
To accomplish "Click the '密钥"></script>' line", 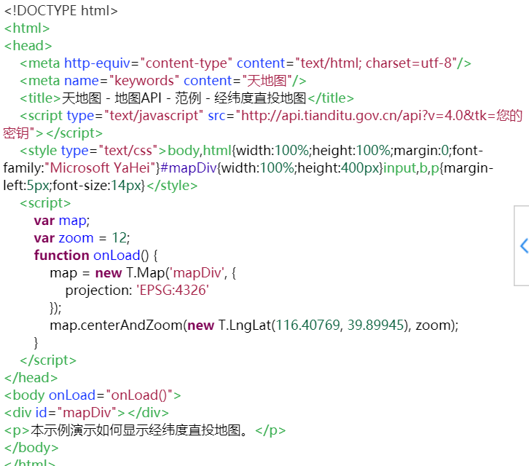I will (x=52, y=133).
